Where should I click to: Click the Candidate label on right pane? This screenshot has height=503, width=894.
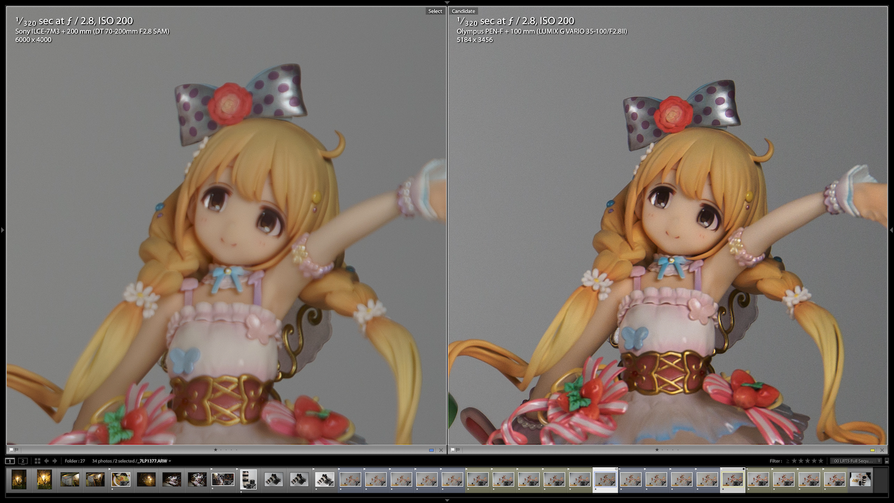click(x=463, y=11)
